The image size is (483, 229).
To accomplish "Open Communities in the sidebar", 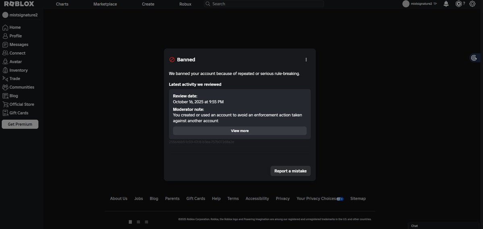I will (18, 87).
